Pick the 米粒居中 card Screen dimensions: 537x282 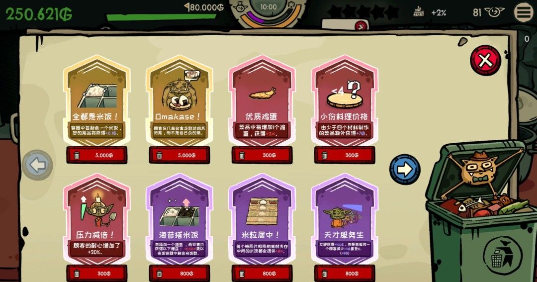tap(262, 219)
